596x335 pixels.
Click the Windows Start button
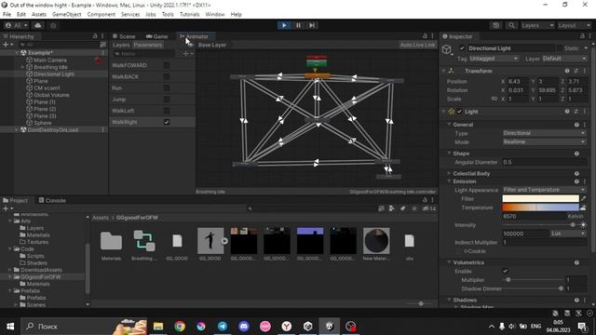pos(10,327)
